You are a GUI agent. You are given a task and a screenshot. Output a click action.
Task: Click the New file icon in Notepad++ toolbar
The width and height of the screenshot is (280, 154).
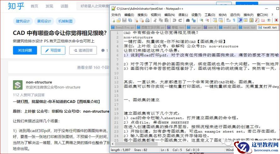coord(113,20)
